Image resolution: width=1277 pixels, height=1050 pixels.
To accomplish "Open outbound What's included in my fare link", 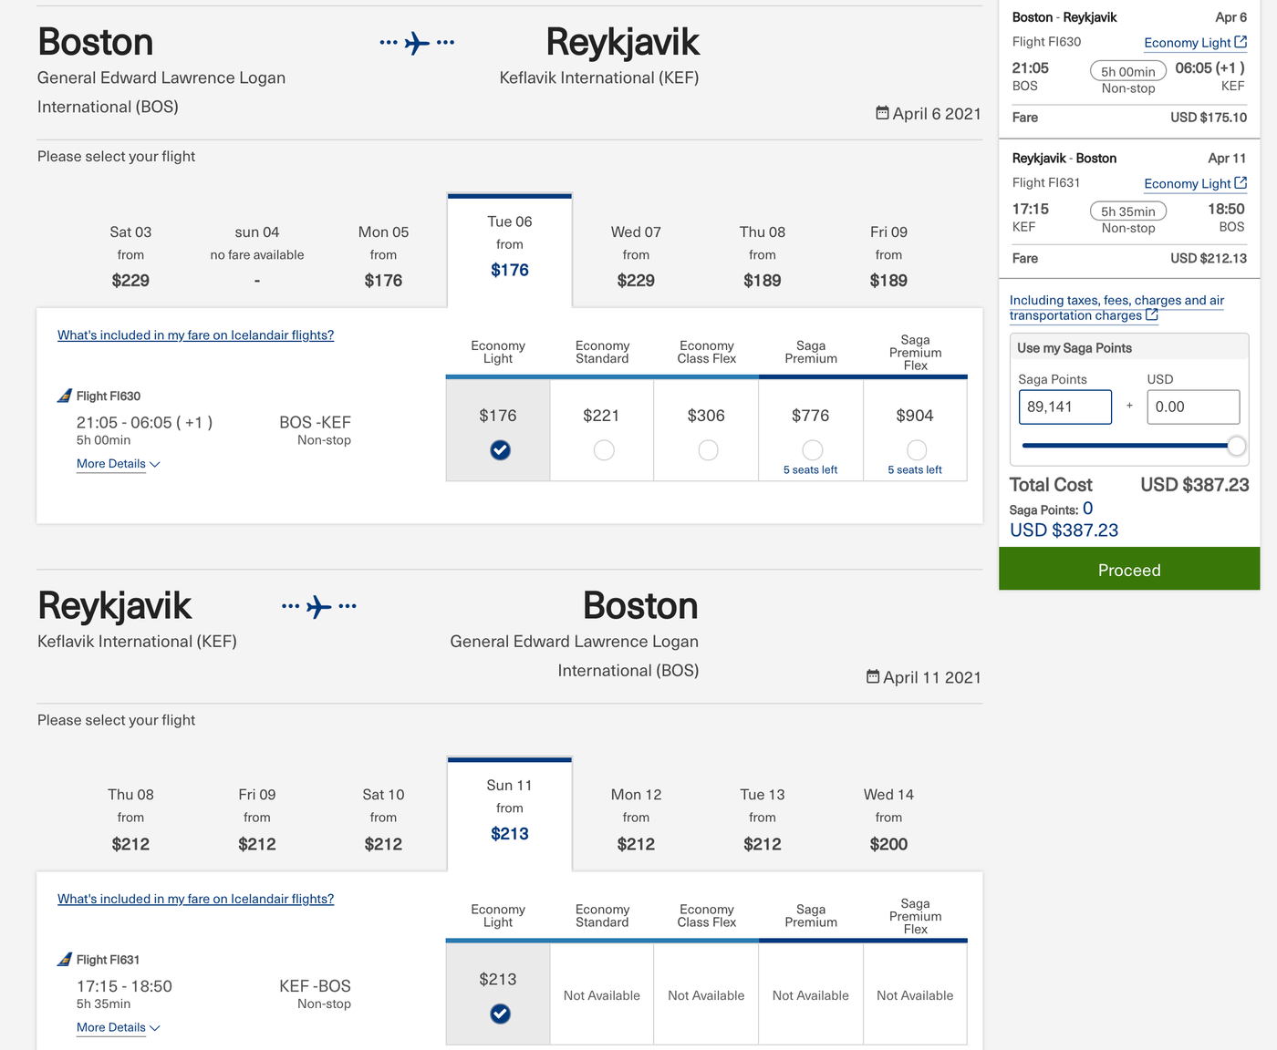I will pyautogui.click(x=195, y=335).
